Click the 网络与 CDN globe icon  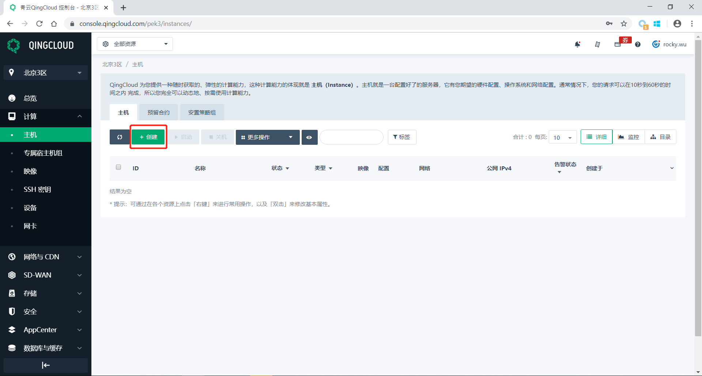pyautogui.click(x=12, y=257)
